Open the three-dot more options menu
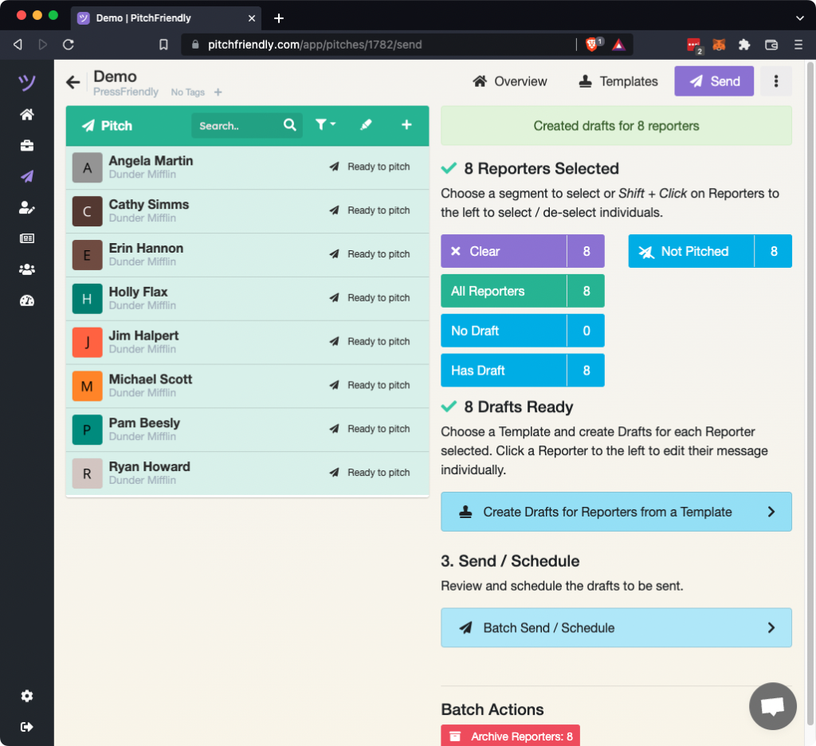This screenshot has height=746, width=816. [x=775, y=81]
